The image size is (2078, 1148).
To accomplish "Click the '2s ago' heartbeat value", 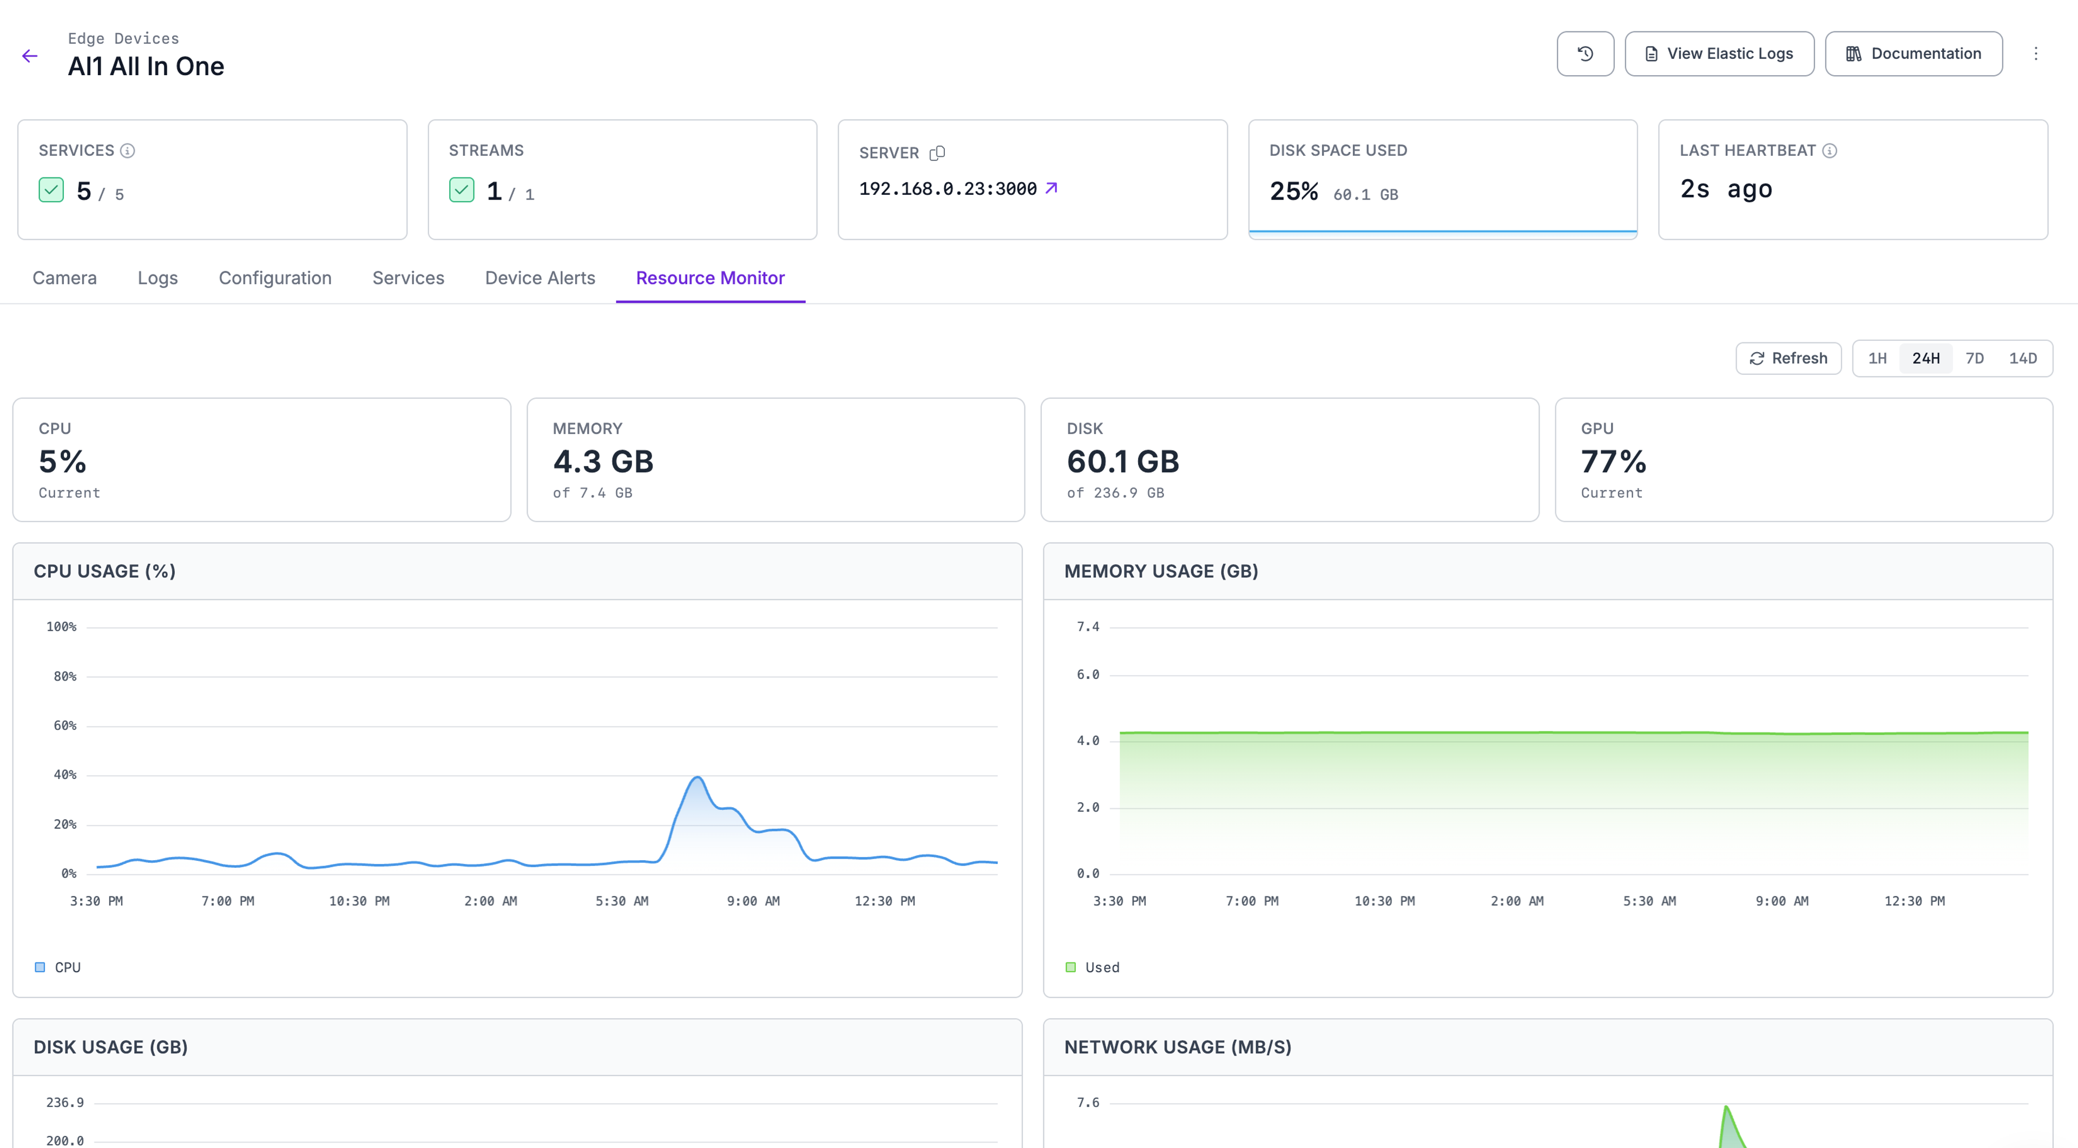I will 1726,189.
